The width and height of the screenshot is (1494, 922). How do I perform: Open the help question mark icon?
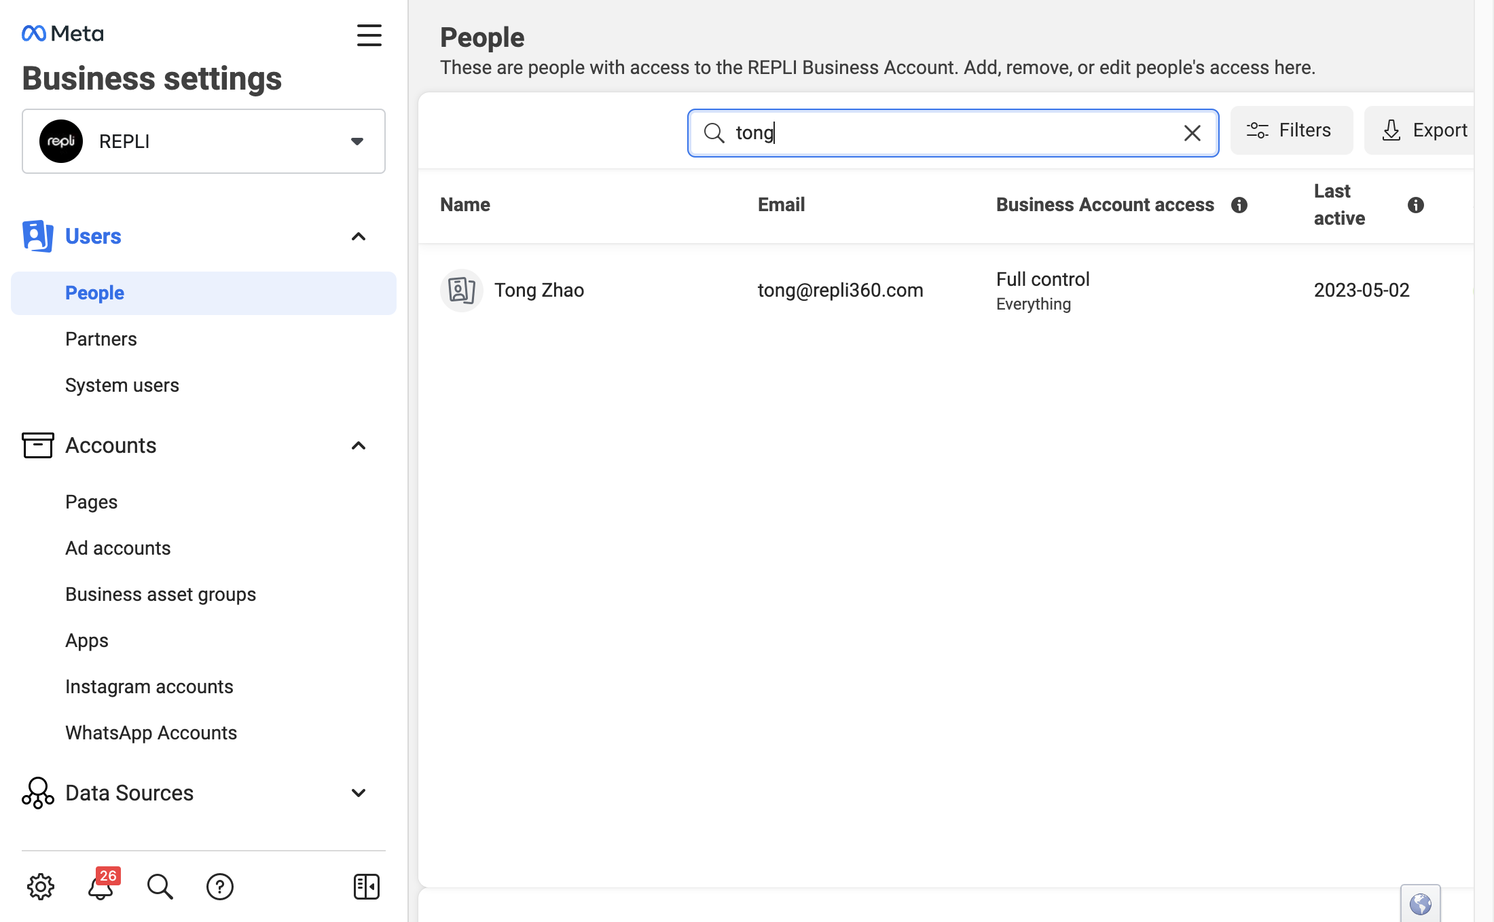point(220,887)
